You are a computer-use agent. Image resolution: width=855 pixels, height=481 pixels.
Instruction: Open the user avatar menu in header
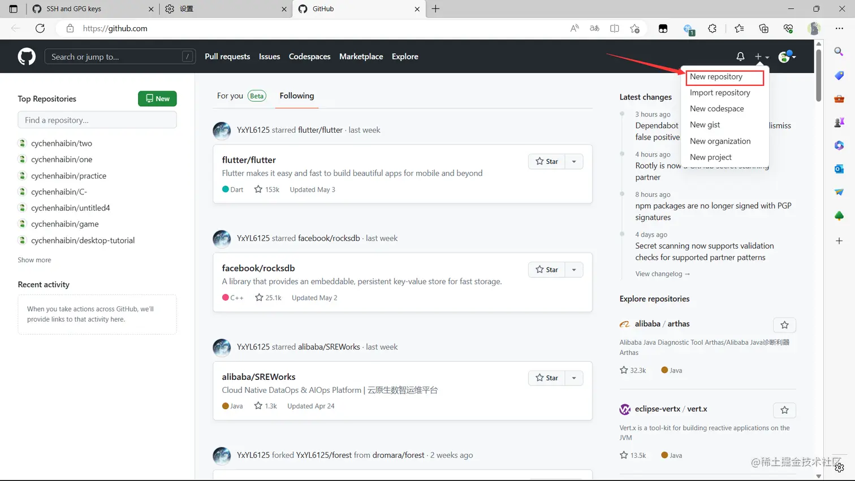click(787, 57)
